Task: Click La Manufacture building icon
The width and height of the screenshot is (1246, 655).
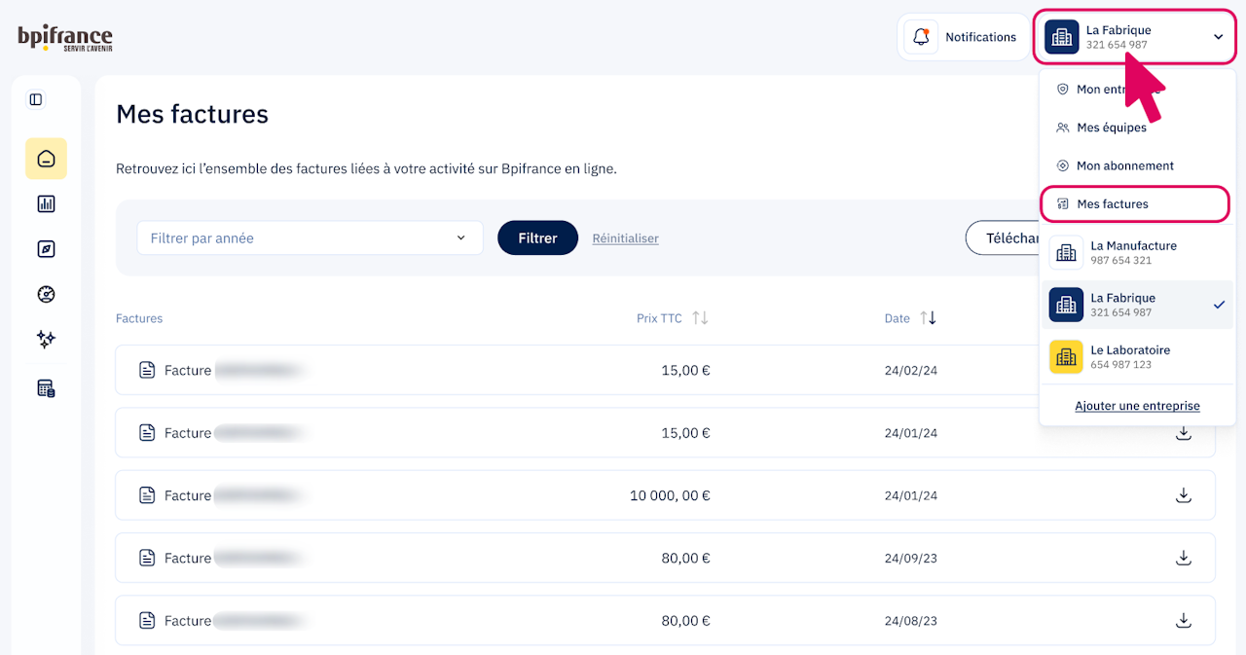Action: coord(1066,253)
